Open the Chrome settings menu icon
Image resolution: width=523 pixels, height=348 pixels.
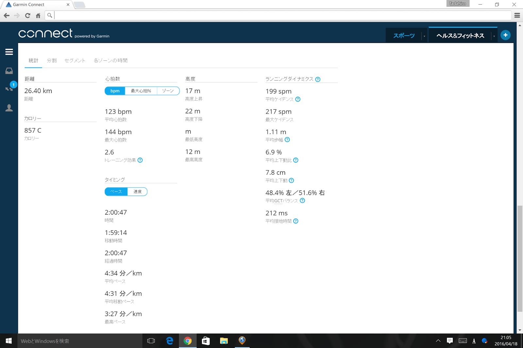[x=517, y=15]
